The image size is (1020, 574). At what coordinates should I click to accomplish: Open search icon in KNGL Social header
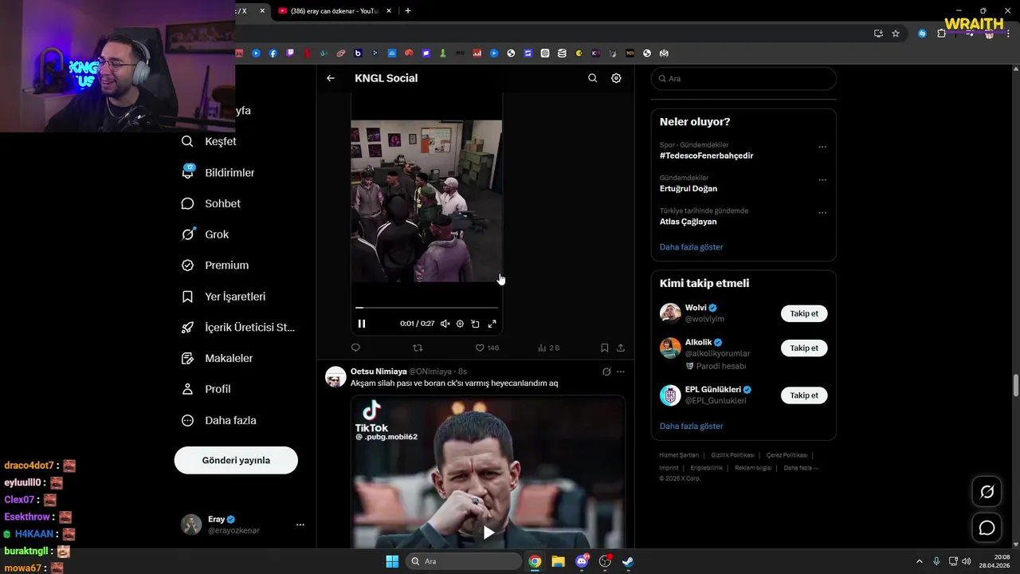pos(592,78)
